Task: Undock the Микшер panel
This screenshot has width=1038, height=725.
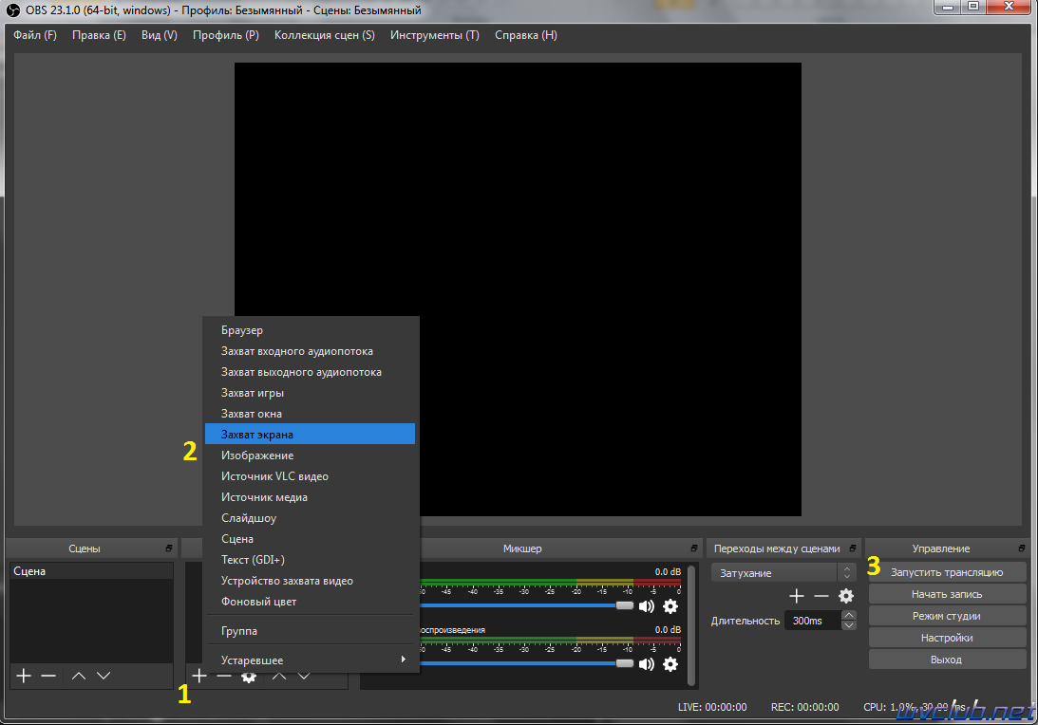Action: tap(694, 548)
